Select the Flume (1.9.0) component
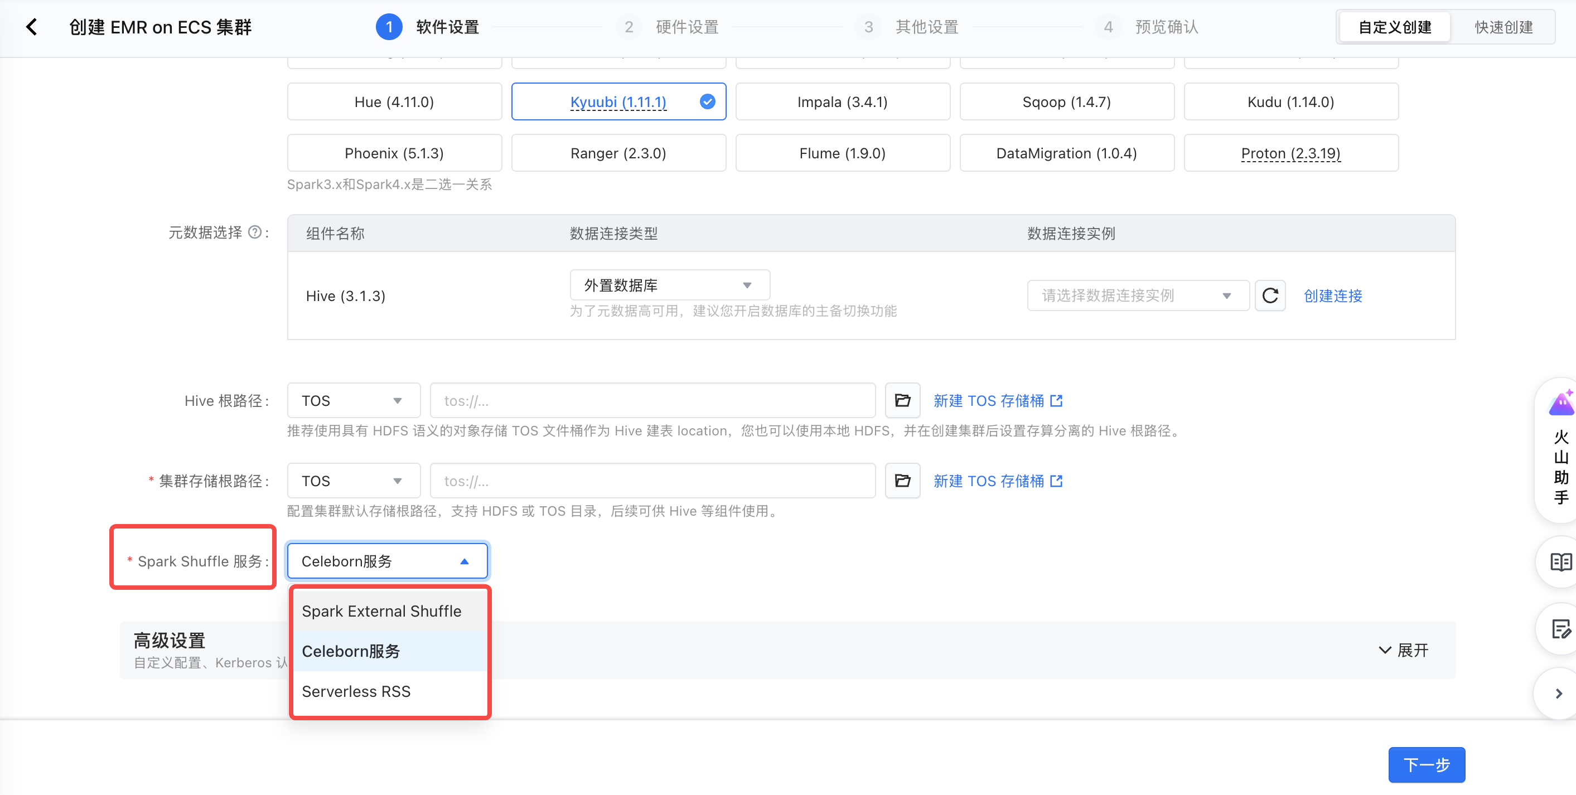Image resolution: width=1576 pixels, height=795 pixels. (x=843, y=153)
